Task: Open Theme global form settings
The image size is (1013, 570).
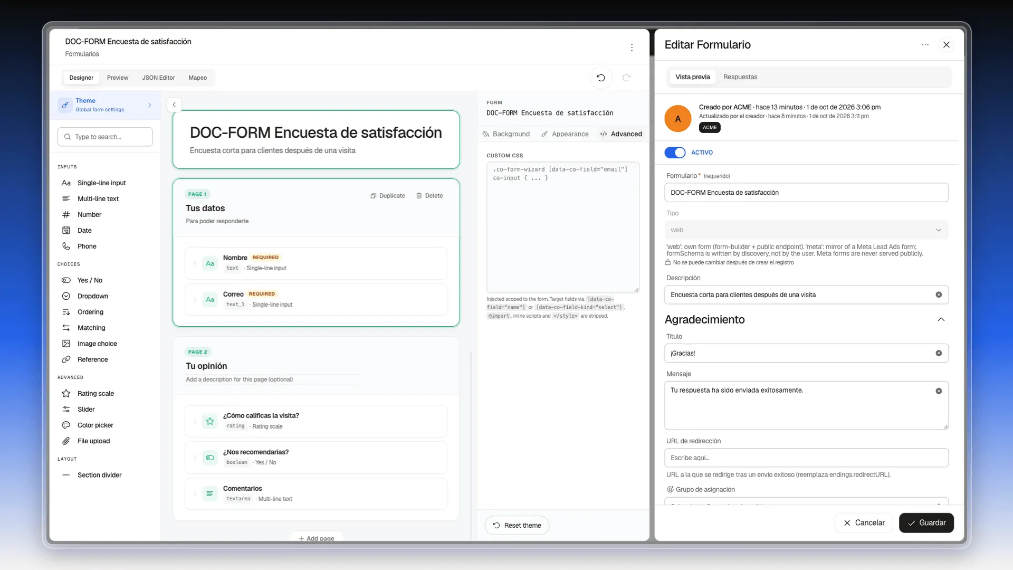Action: [105, 104]
